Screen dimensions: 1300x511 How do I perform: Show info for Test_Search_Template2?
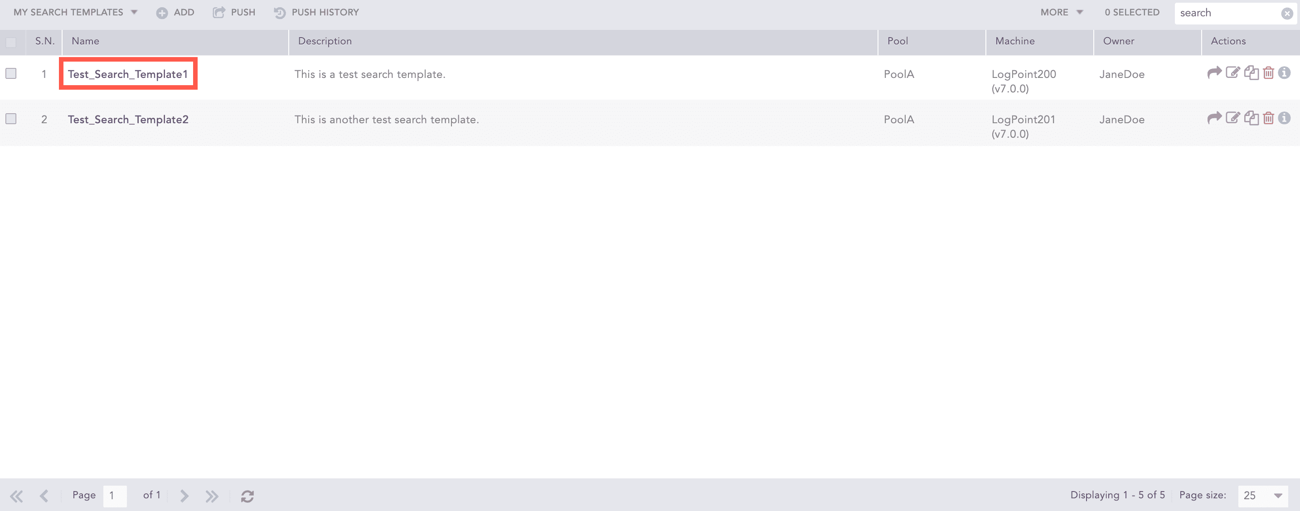coord(1284,119)
